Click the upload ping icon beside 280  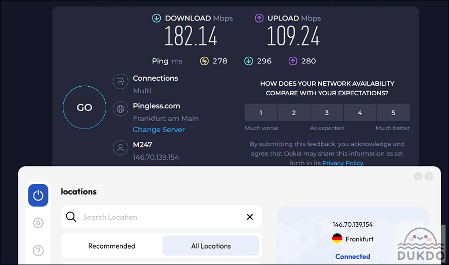[x=293, y=61]
